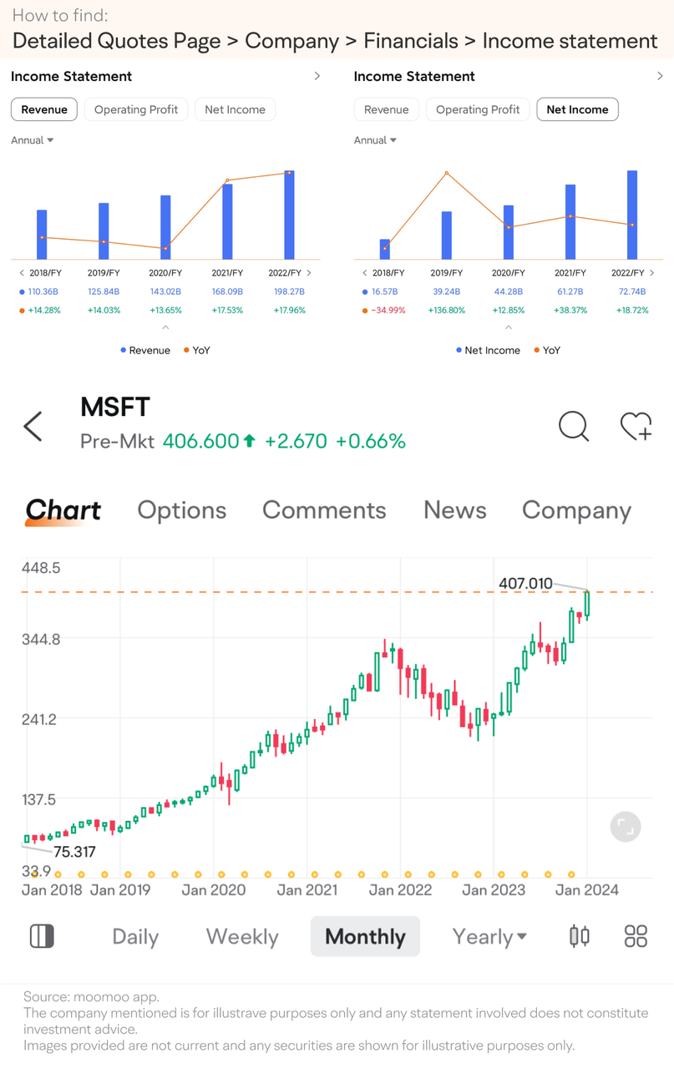Select the Daily chart interval
Viewport: 674px width, 1069px height.
[x=134, y=936]
